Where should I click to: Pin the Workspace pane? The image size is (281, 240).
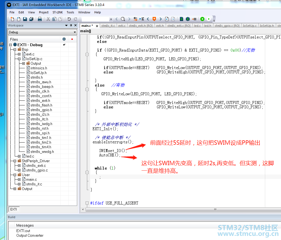(x=71, y=25)
